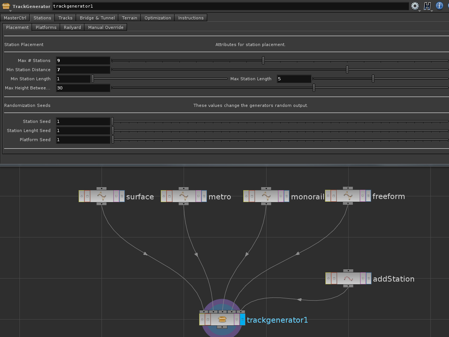Click the curve icon on the addStation node
Viewport: 449px width, 337px height.
click(348, 278)
